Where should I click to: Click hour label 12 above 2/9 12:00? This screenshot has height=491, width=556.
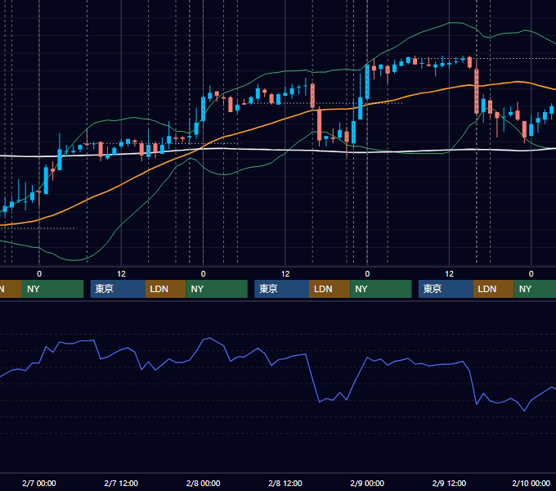(x=449, y=274)
